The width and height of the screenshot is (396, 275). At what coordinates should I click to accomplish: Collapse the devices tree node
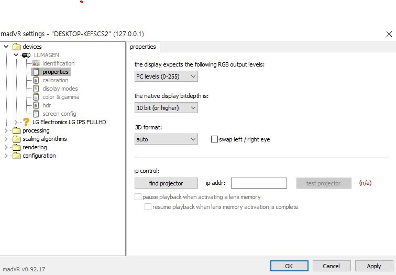pos(6,47)
